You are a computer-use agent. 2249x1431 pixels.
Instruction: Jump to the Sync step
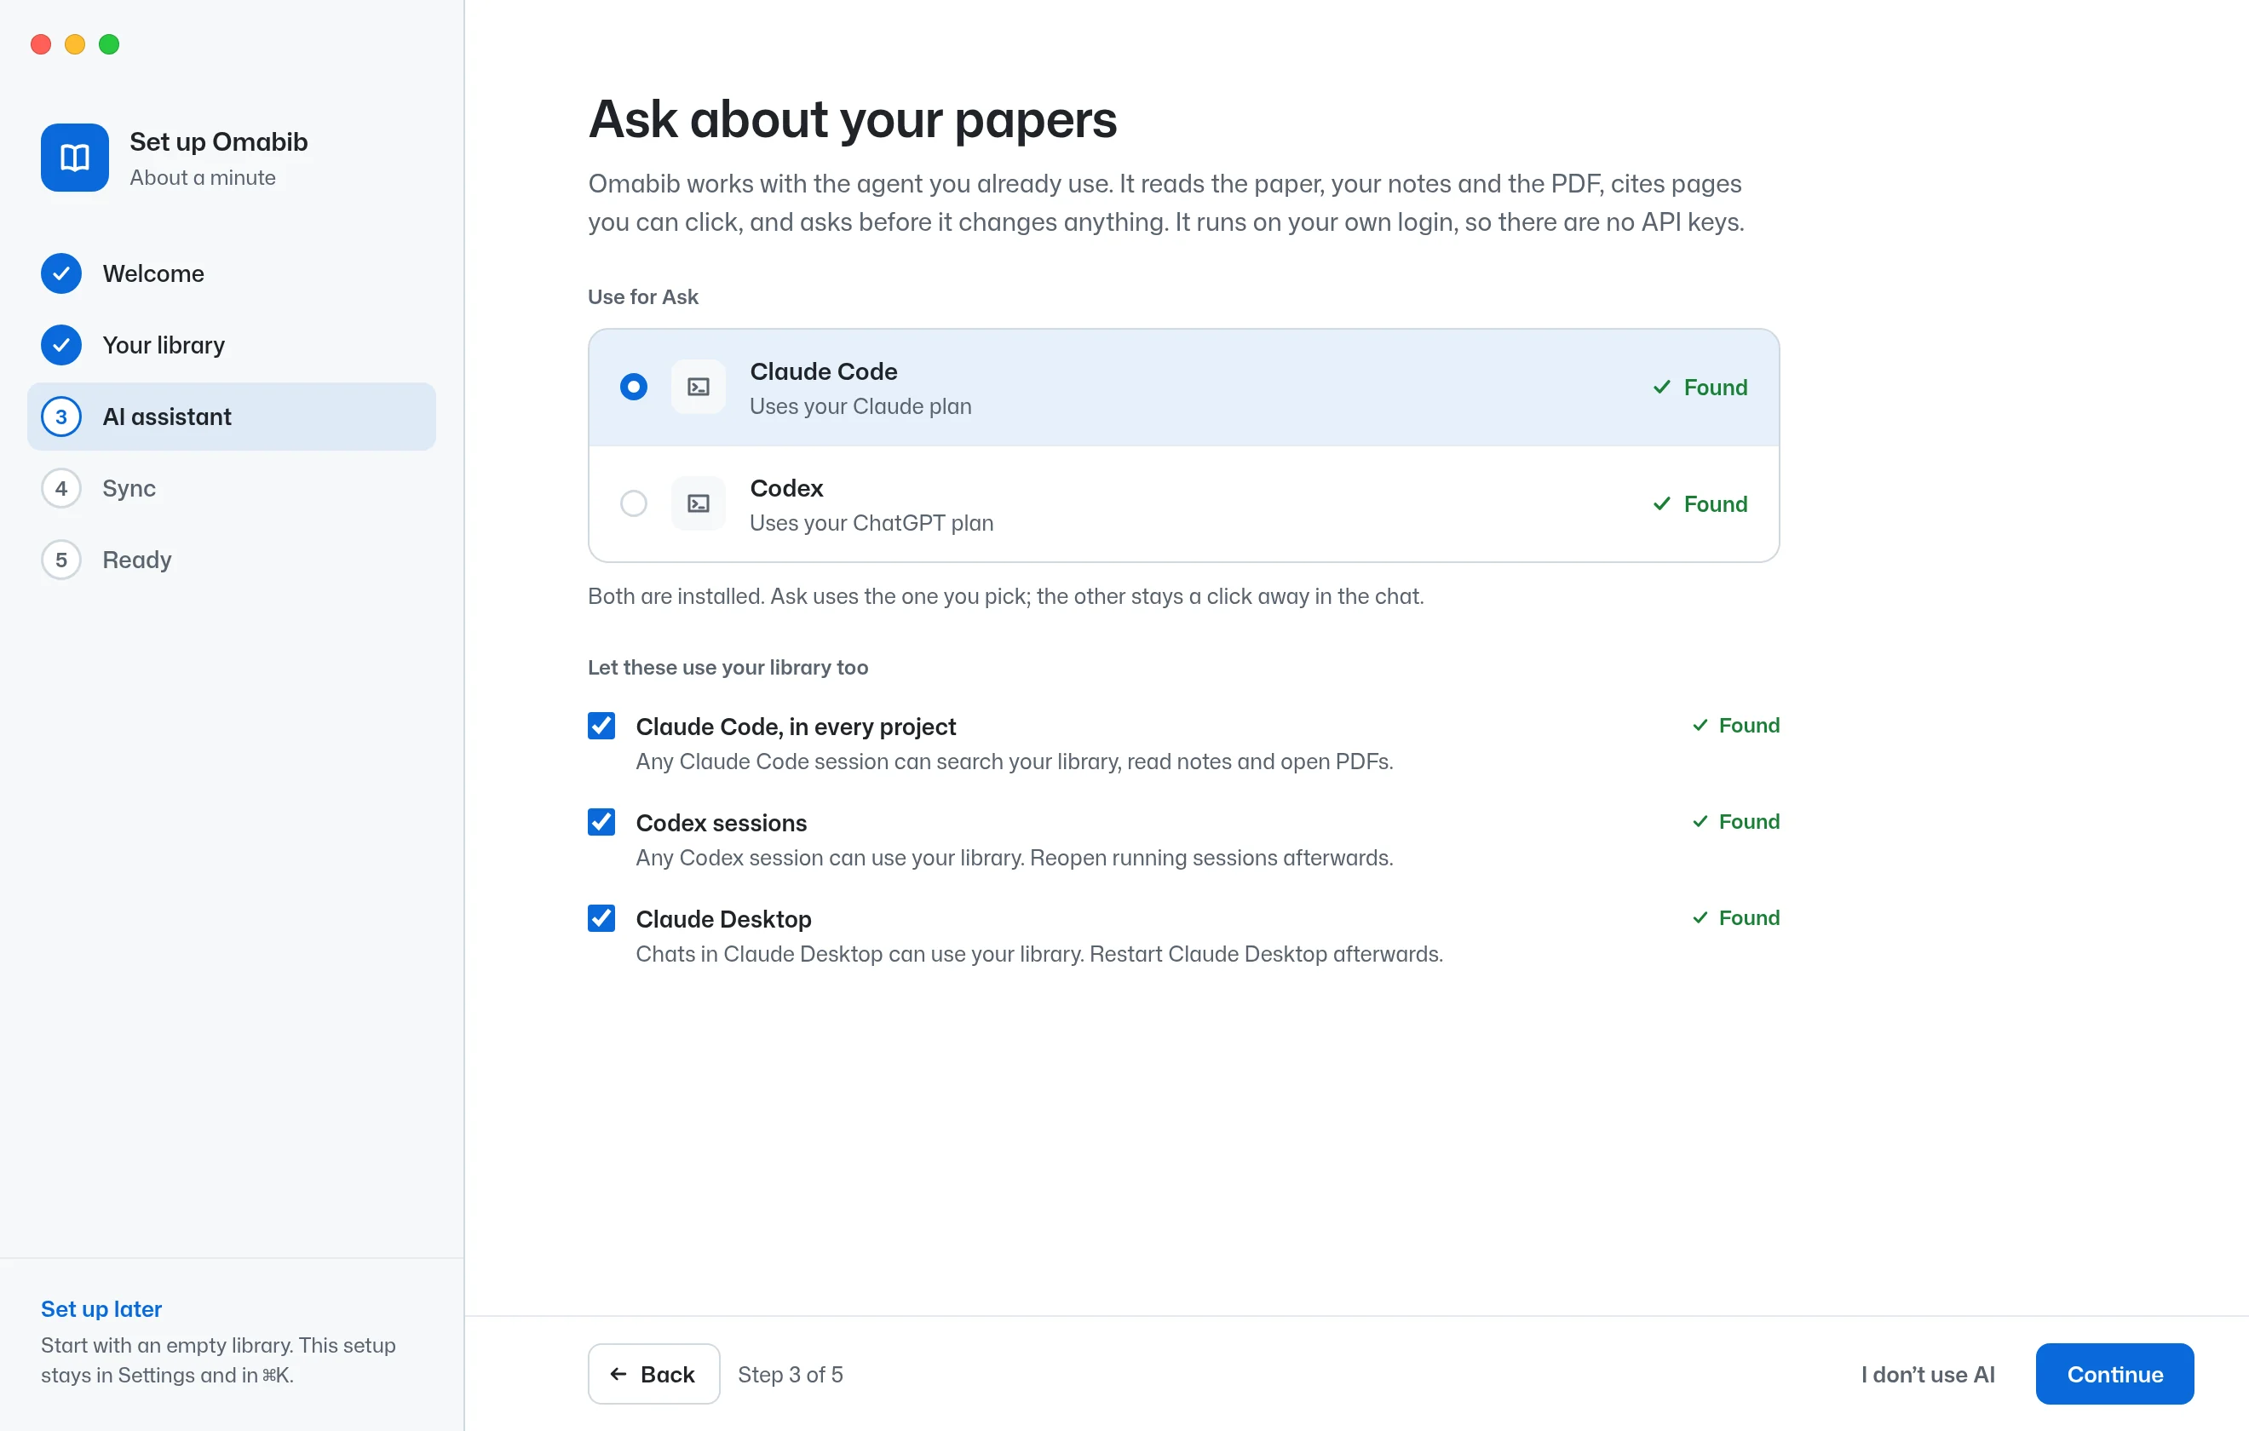(232, 489)
